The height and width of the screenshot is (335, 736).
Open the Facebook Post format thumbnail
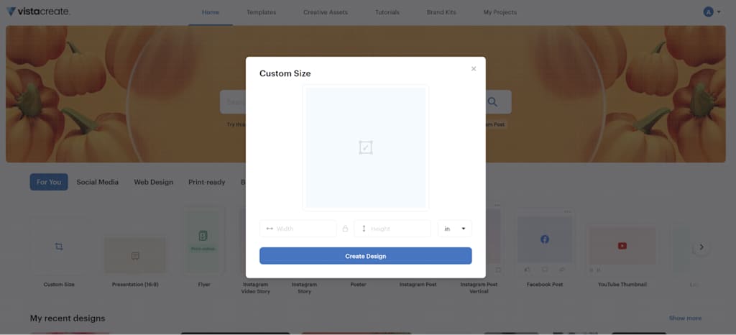coord(545,240)
